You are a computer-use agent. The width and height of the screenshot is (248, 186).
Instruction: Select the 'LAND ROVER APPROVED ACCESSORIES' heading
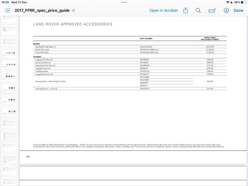click(x=73, y=24)
